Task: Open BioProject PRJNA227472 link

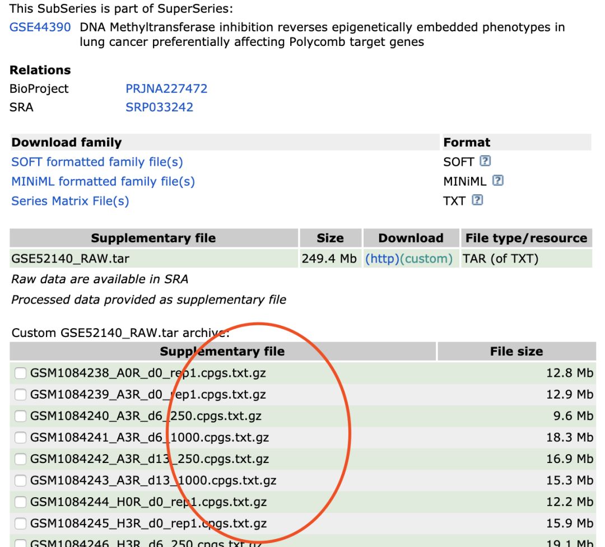Action: (x=166, y=88)
